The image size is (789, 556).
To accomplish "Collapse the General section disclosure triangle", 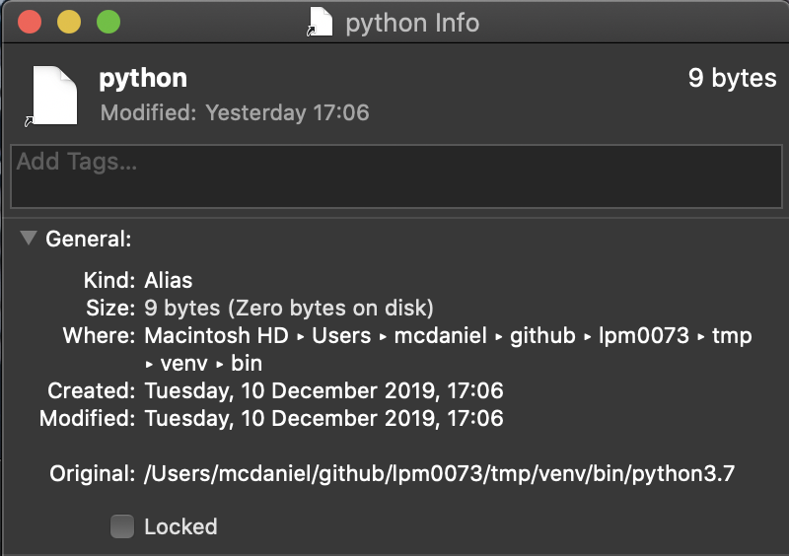I will (29, 238).
